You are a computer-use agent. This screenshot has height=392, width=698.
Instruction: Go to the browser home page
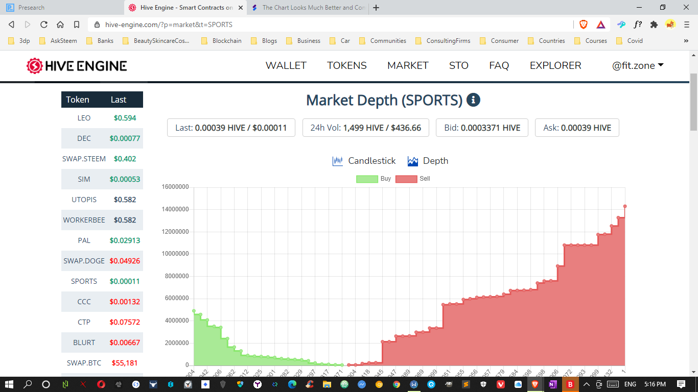[60, 24]
